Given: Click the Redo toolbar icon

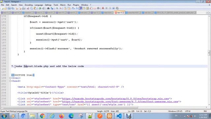Looking at the screenshot, I should (x=44, y=8).
